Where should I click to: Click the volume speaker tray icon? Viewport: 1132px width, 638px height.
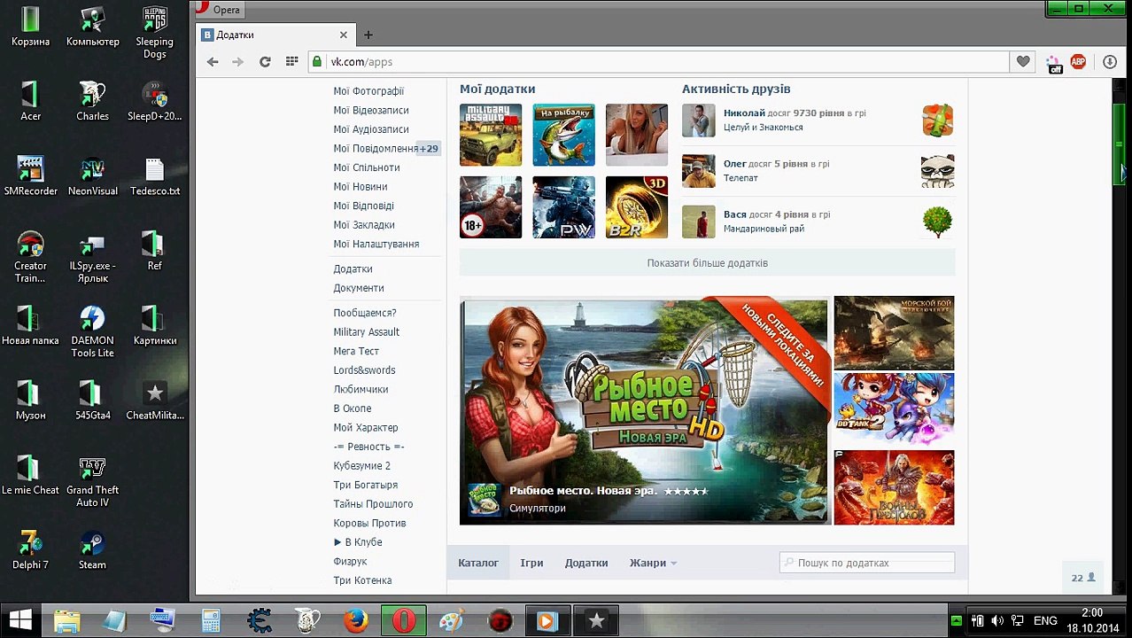[998, 621]
